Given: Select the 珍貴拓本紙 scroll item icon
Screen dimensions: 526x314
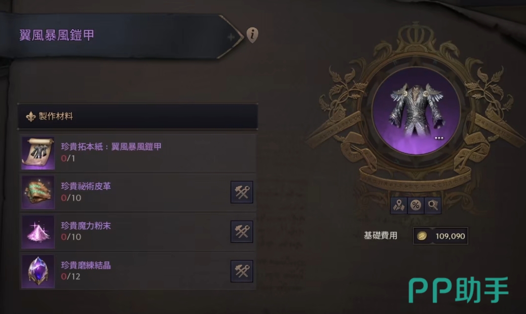Looking at the screenshot, I should [38, 153].
